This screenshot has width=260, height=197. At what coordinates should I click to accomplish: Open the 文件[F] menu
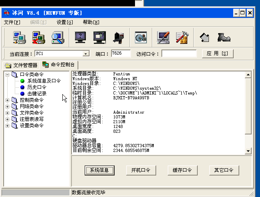[12, 22]
